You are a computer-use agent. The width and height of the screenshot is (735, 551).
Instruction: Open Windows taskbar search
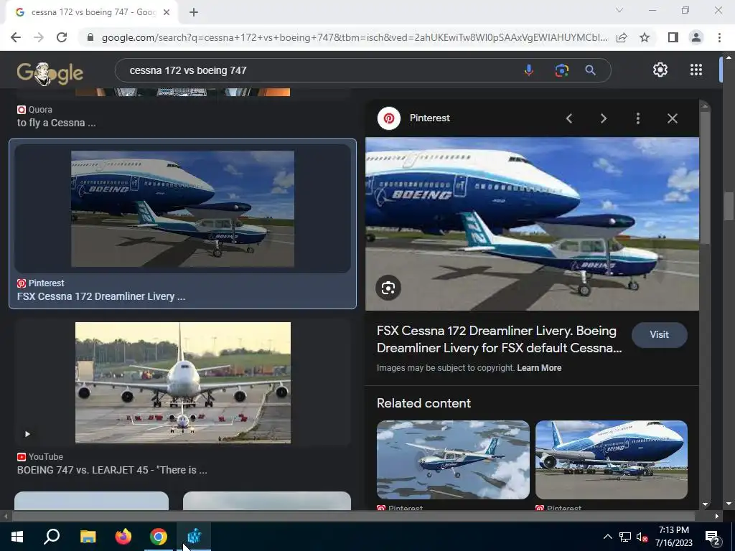[52, 537]
